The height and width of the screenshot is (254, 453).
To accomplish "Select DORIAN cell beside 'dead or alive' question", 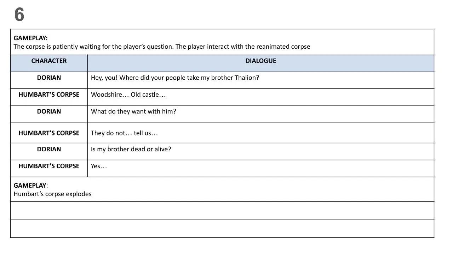I will (x=49, y=149).
